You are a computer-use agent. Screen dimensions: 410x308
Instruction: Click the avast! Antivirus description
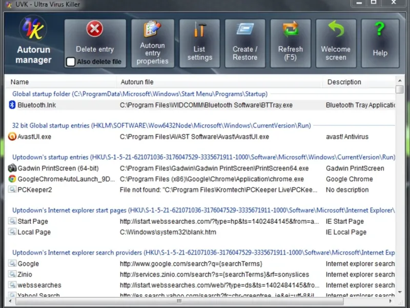[x=347, y=137]
